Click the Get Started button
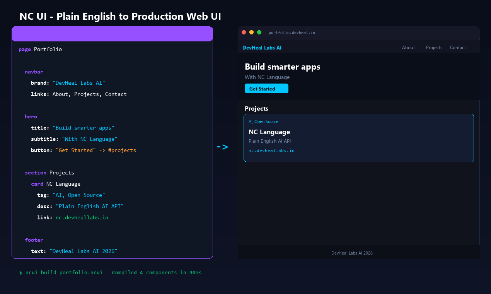This screenshot has width=491, height=294. click(266, 89)
